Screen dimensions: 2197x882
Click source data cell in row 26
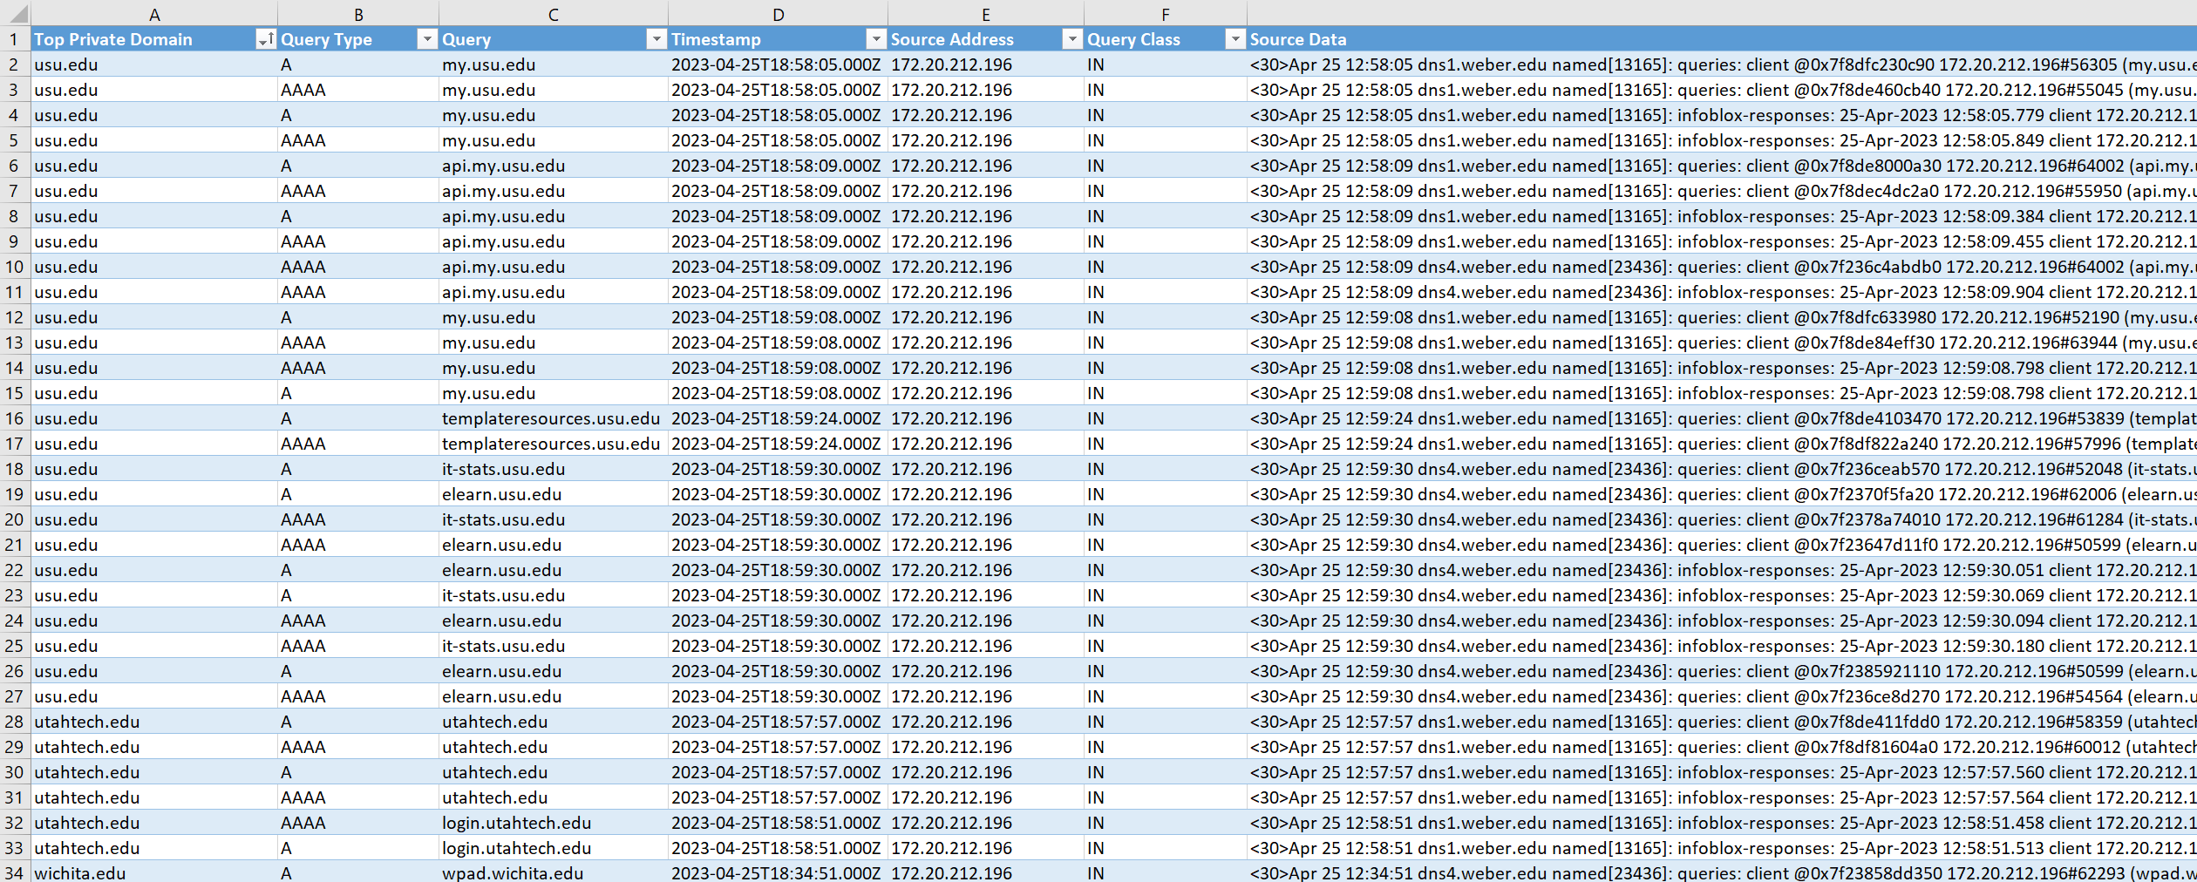(x=1722, y=671)
